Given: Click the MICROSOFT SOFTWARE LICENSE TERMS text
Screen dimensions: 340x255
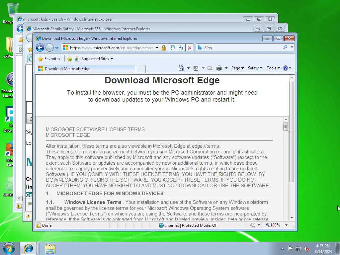Looking at the screenshot, I should pyautogui.click(x=95, y=129).
